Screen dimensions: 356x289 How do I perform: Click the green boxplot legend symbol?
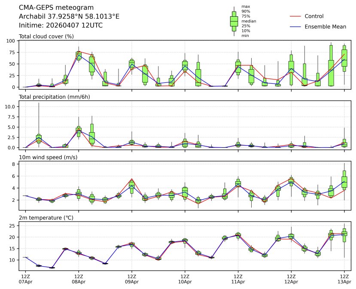tap(234, 21)
